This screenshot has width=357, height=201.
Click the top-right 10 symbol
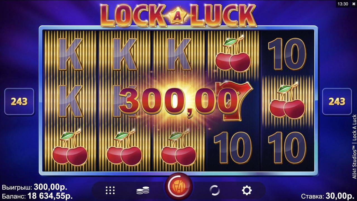[287, 54]
